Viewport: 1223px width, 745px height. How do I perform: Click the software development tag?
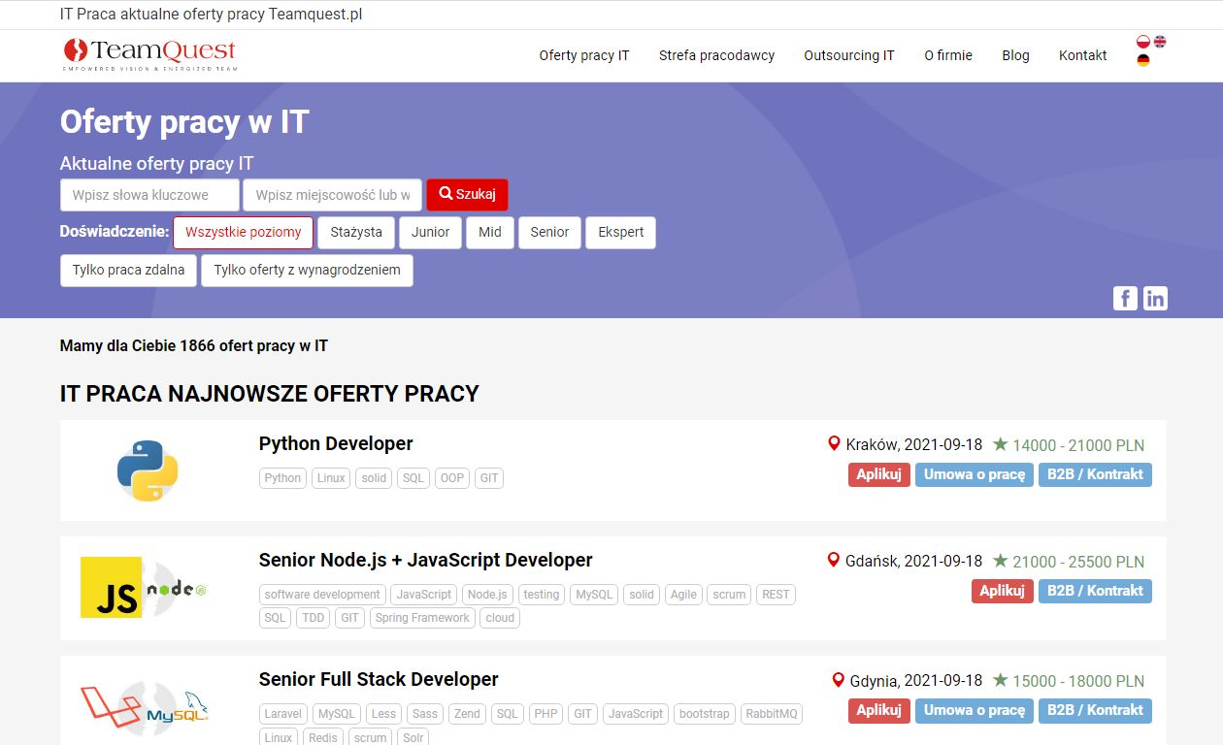(x=322, y=595)
